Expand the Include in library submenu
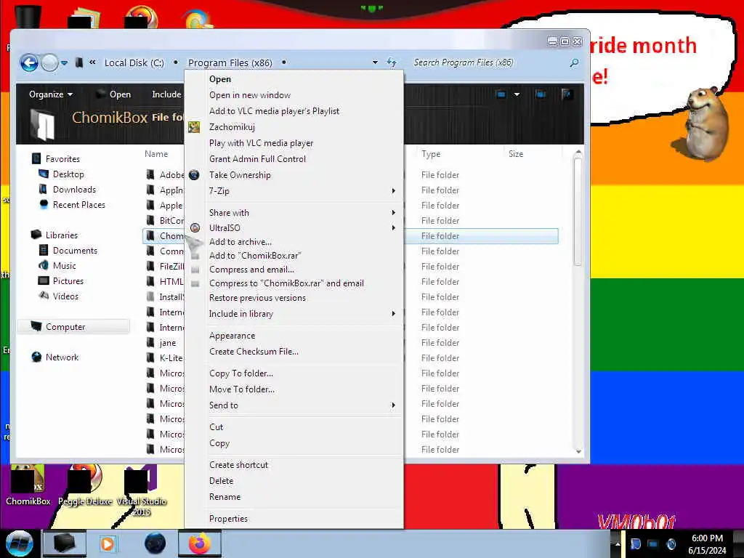 (x=294, y=314)
